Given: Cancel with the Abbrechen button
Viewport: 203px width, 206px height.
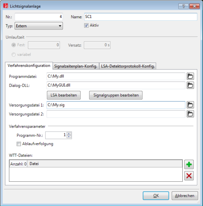Looking at the screenshot, I should click(185, 196).
